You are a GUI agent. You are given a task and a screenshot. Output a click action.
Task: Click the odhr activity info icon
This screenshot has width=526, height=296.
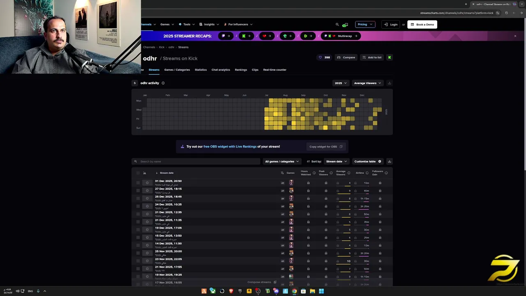pyautogui.click(x=163, y=83)
